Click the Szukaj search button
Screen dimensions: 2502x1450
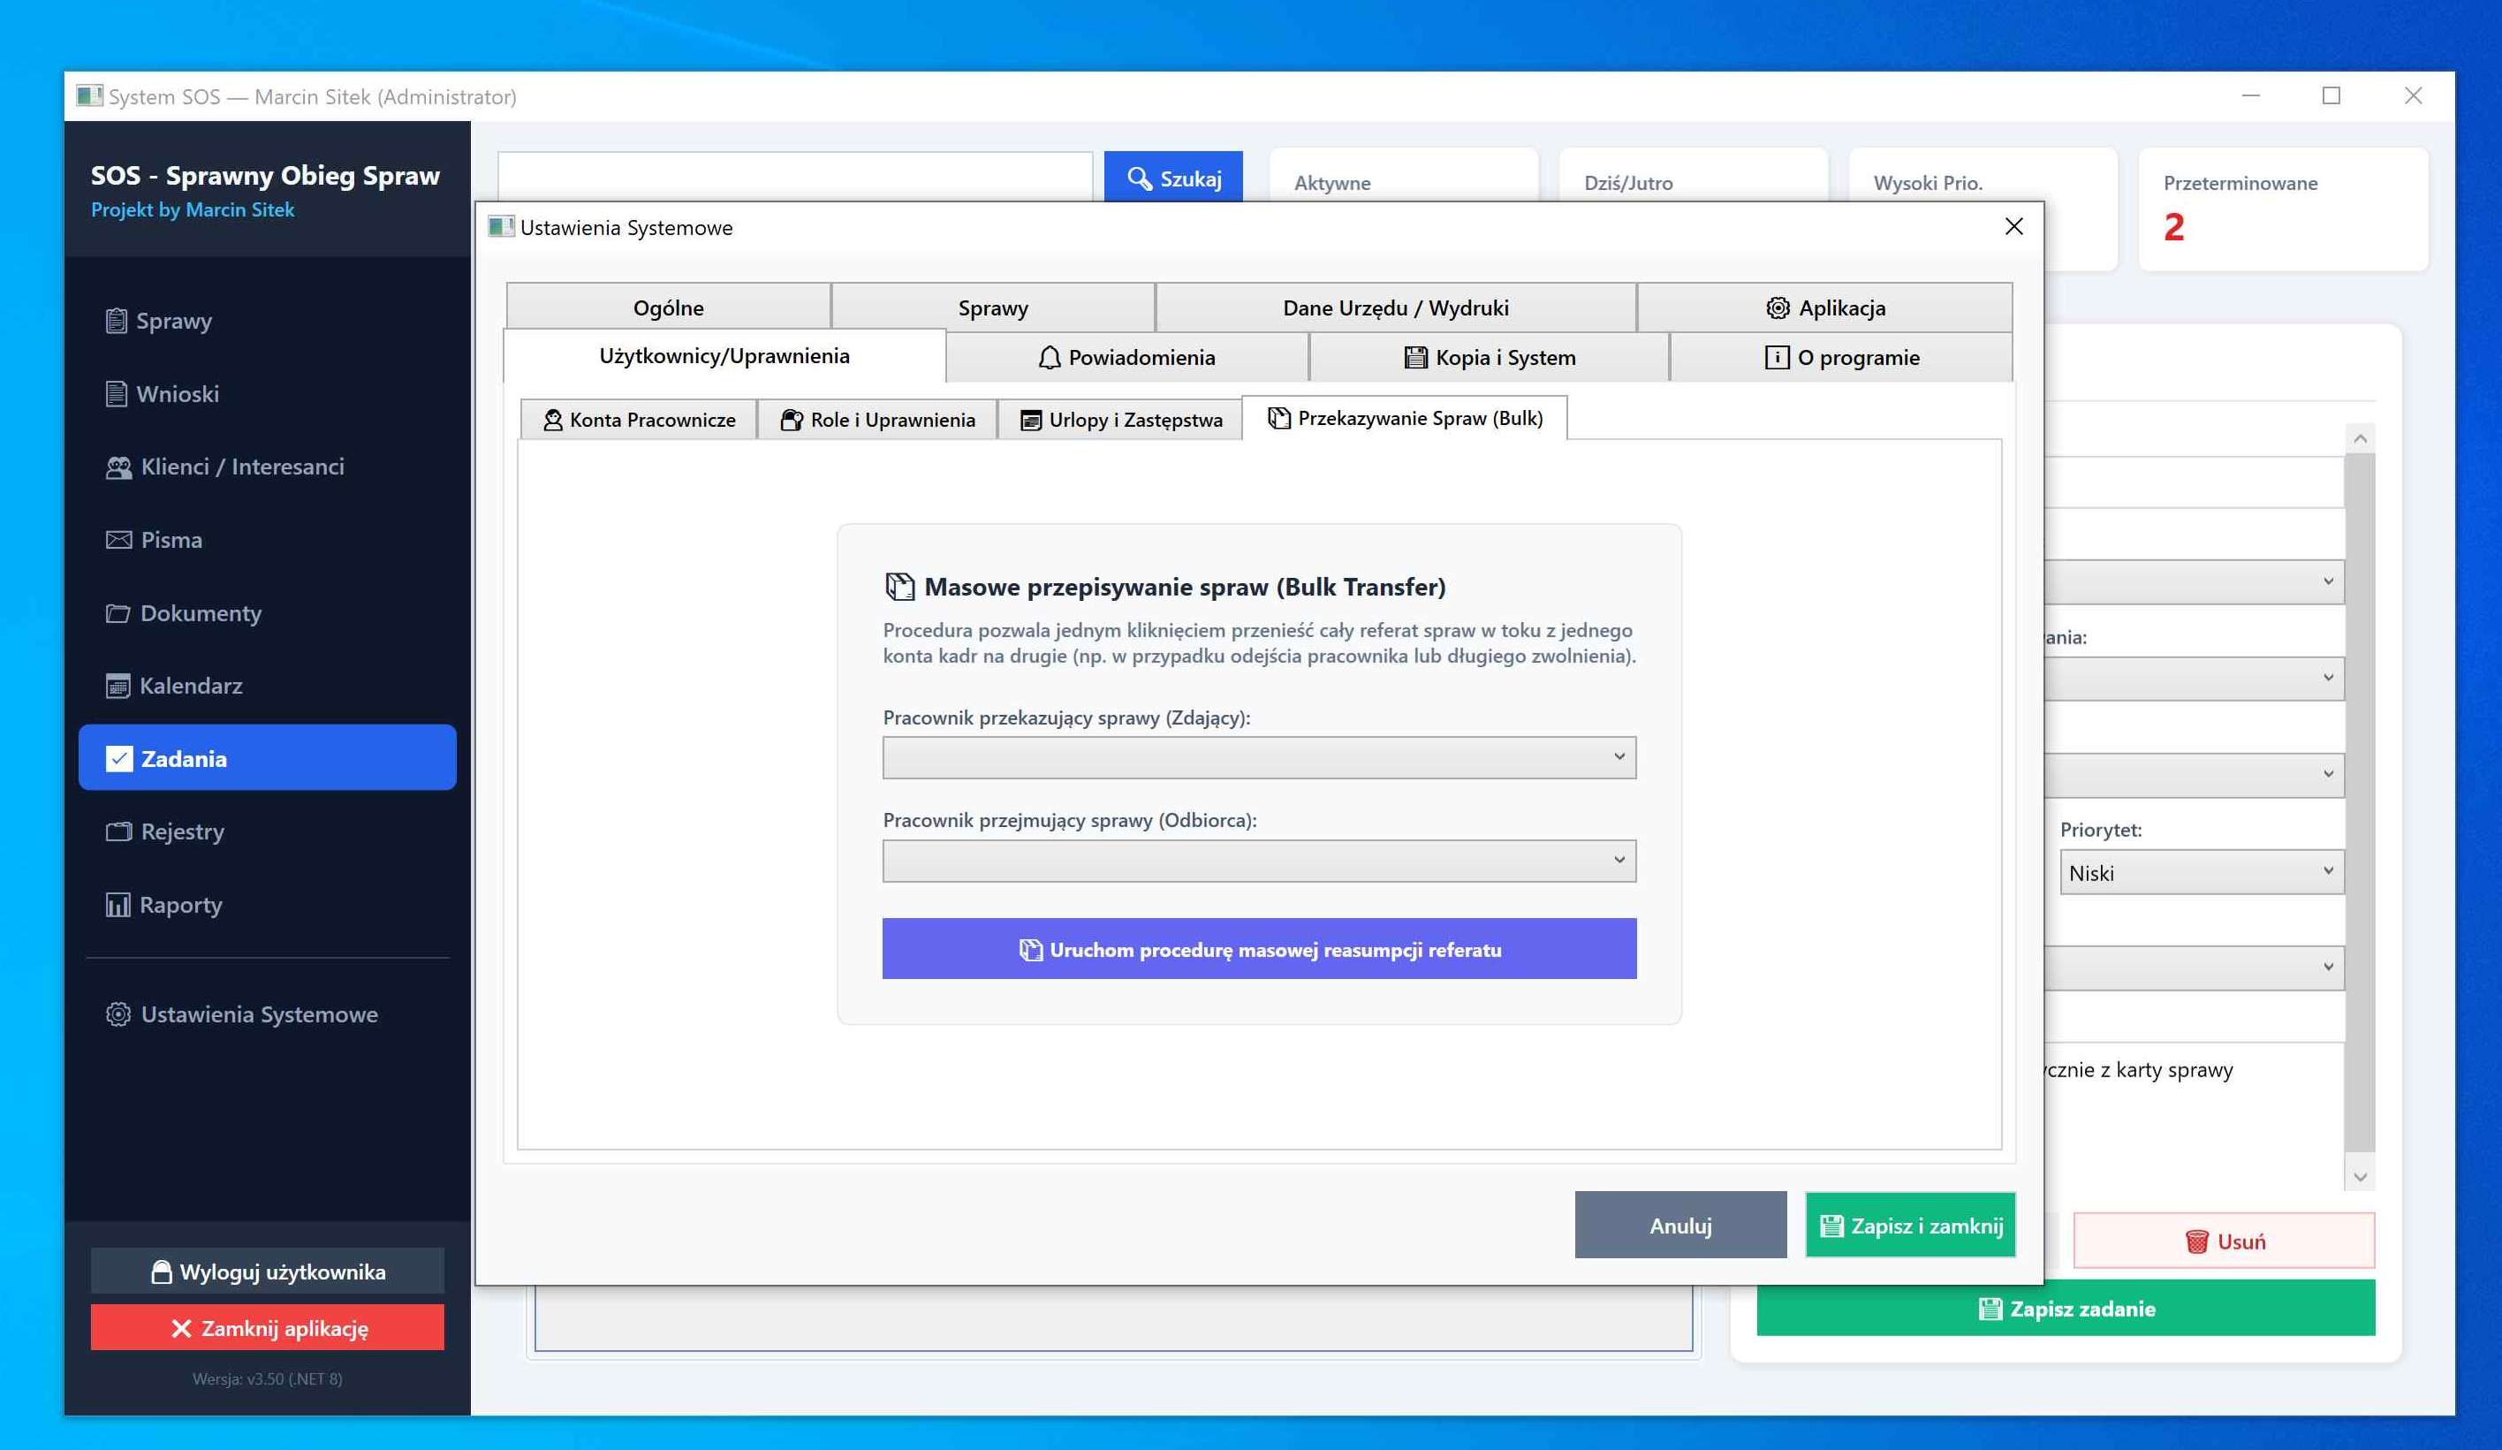tap(1173, 178)
